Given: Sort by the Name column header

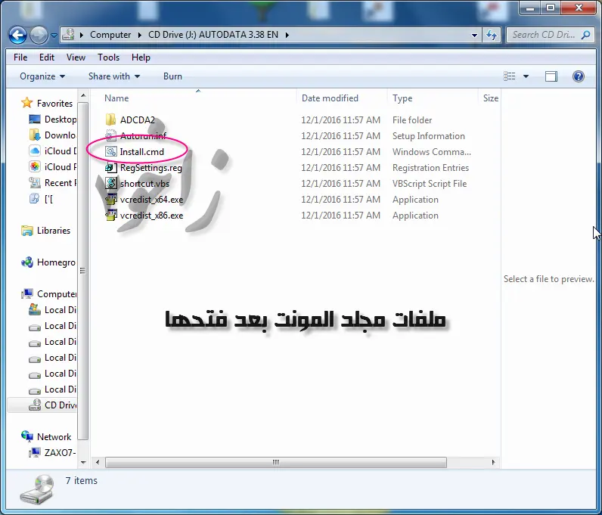Looking at the screenshot, I should point(116,98).
